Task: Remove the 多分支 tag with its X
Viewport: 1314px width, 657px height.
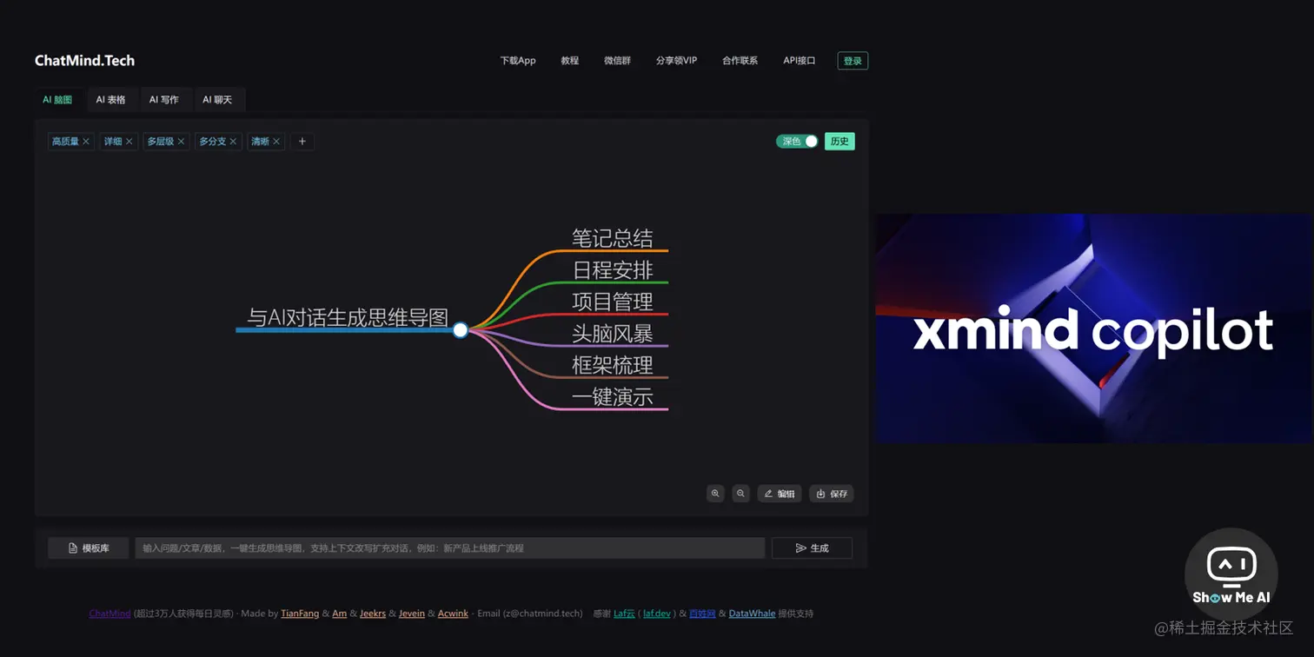Action: 234,142
